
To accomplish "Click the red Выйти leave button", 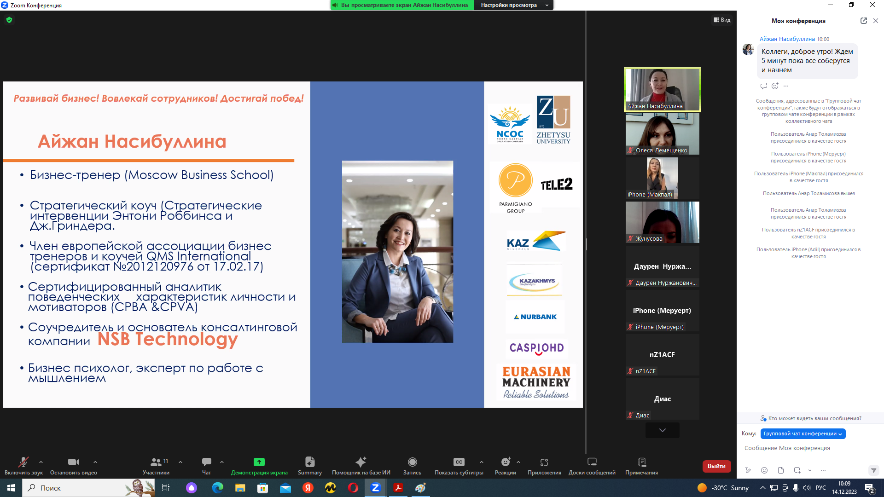I will [x=716, y=466].
